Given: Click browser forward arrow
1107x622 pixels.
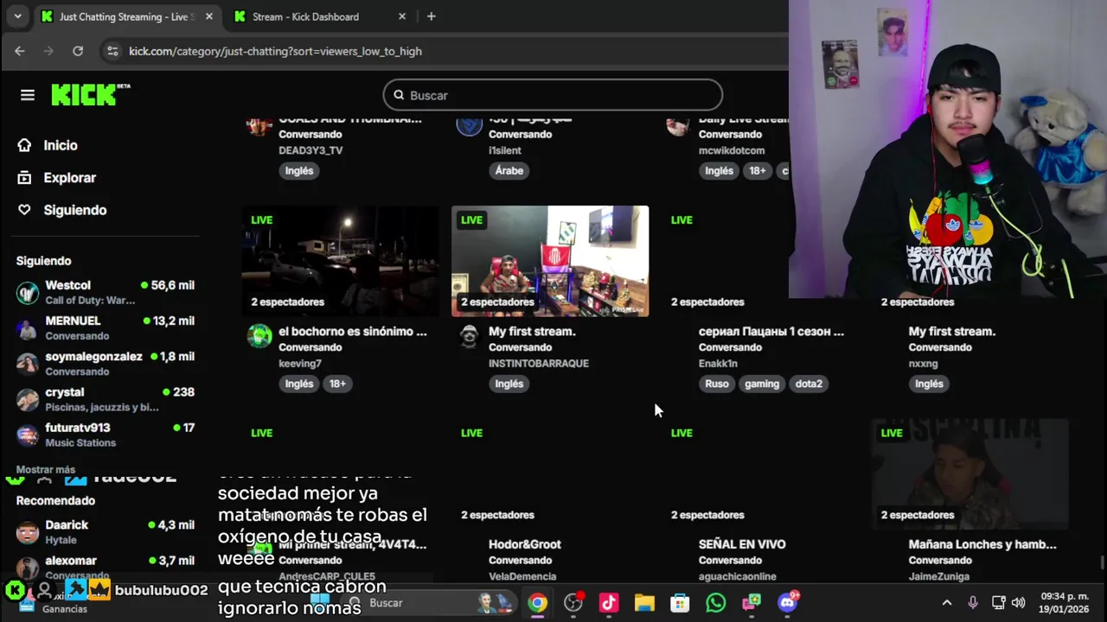Looking at the screenshot, I should (48, 51).
